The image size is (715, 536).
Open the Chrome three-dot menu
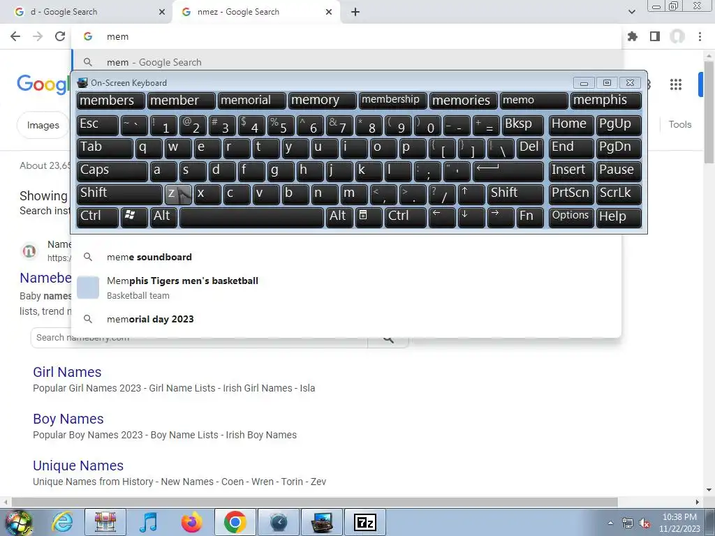[700, 36]
